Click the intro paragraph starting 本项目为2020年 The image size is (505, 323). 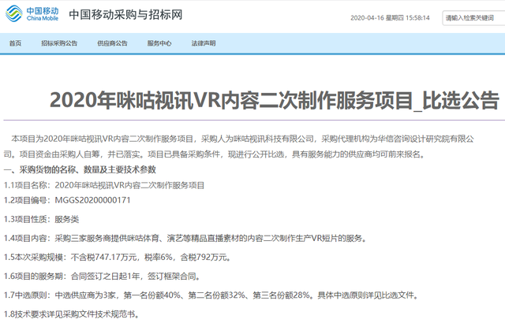[238, 147]
